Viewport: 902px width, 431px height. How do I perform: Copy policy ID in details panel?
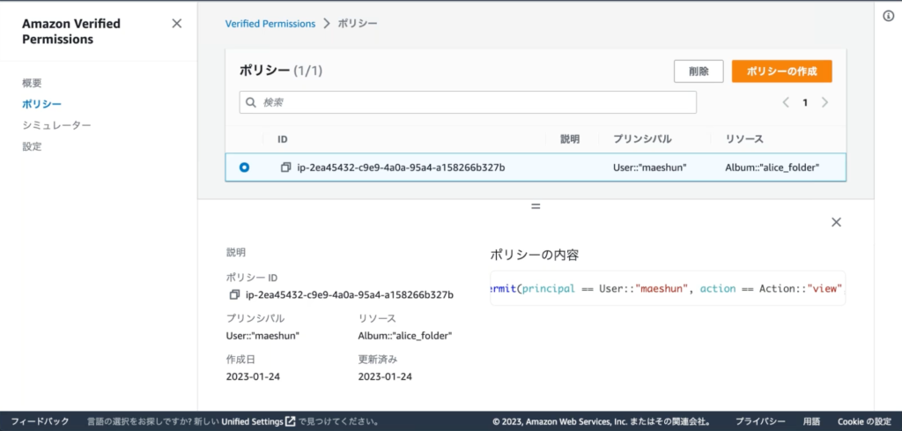(x=234, y=294)
